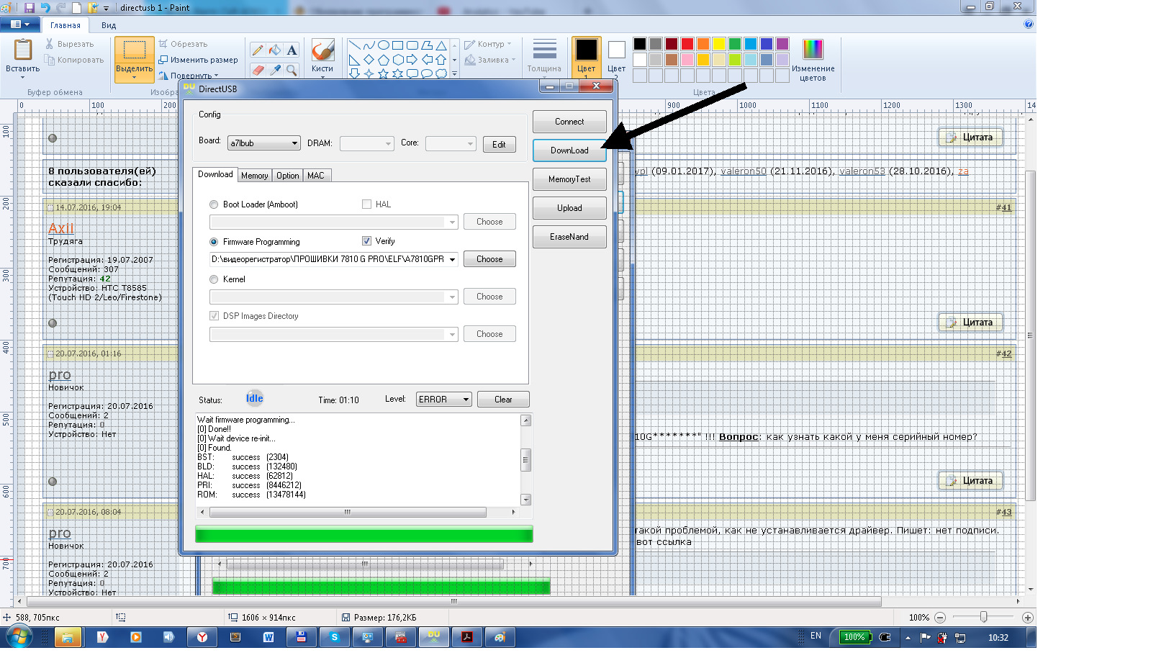The height and width of the screenshot is (658, 1156).
Task: Open Edit colors (Изменение цветов)
Action: coord(813,59)
